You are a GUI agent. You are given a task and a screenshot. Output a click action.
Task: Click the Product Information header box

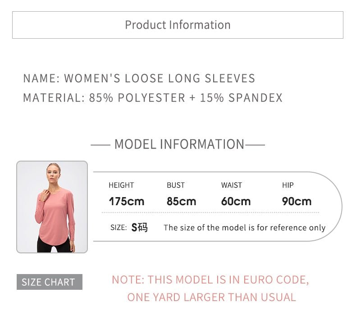pyautogui.click(x=178, y=25)
